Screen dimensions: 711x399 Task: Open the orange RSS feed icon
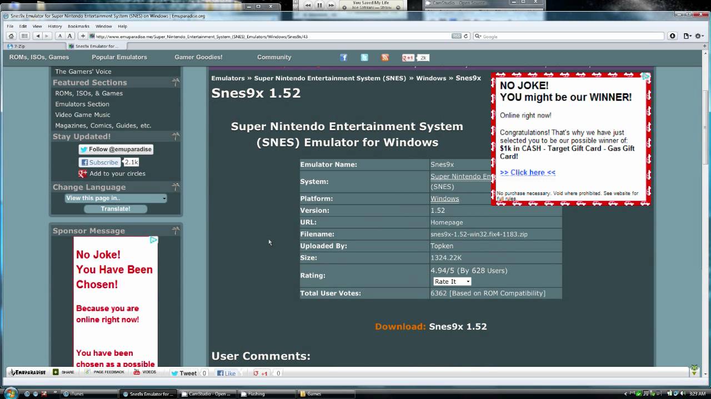coord(385,58)
